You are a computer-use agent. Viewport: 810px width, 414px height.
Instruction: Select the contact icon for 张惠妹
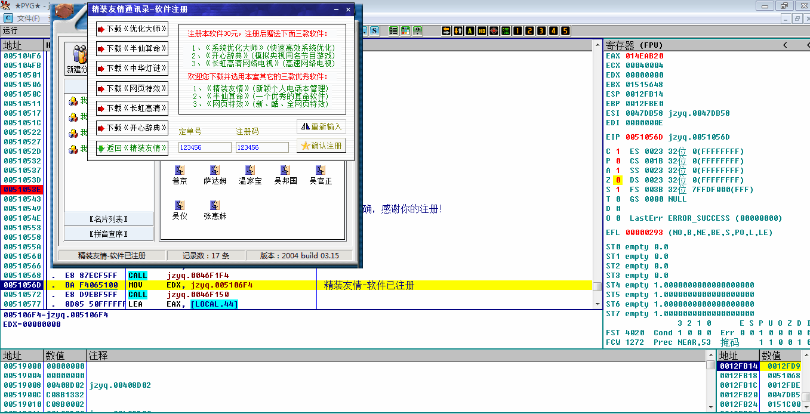pos(215,205)
